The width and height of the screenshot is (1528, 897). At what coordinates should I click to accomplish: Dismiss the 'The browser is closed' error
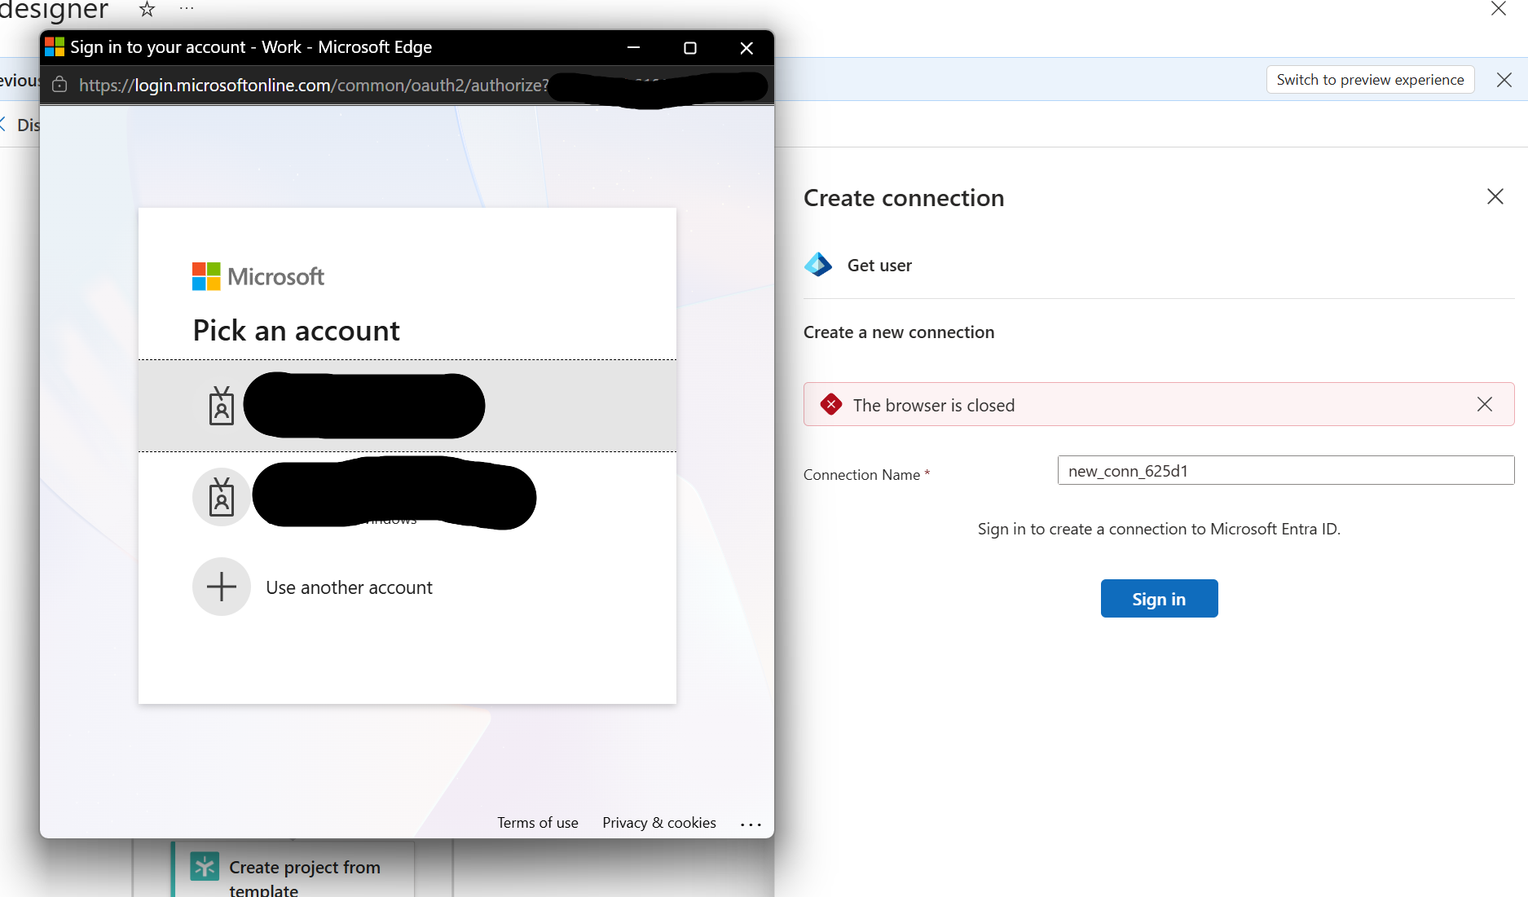click(x=1485, y=404)
